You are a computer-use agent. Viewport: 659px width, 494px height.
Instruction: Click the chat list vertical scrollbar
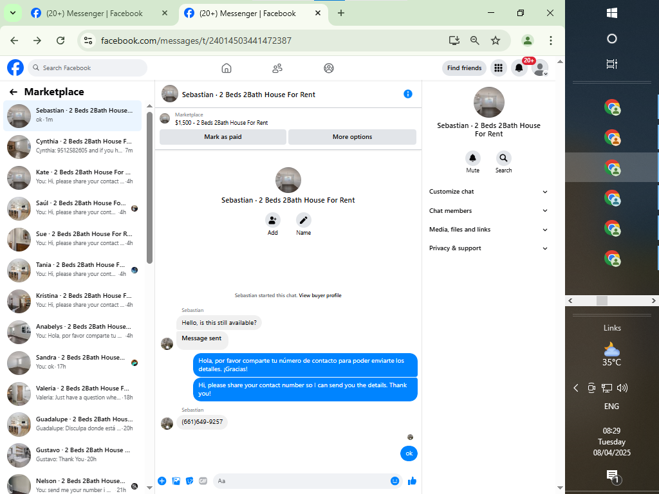pos(149,188)
